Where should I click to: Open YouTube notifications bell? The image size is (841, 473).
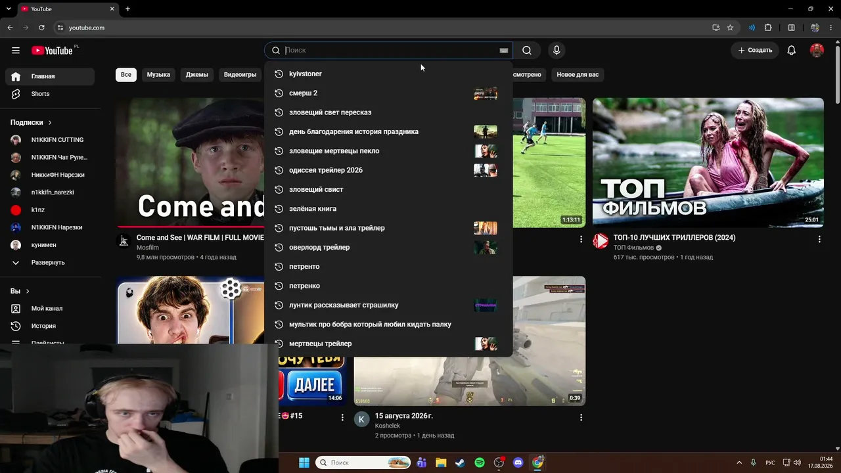tap(792, 51)
